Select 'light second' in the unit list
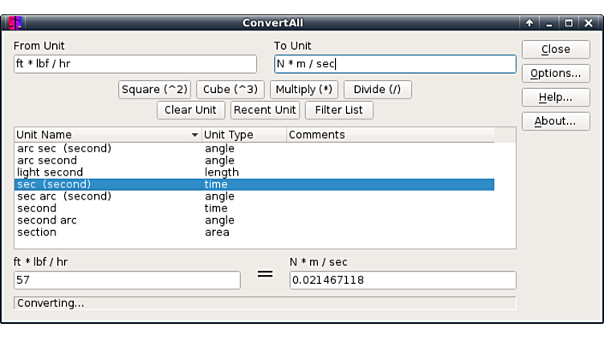Viewport: 604px width, 339px height. point(50,172)
